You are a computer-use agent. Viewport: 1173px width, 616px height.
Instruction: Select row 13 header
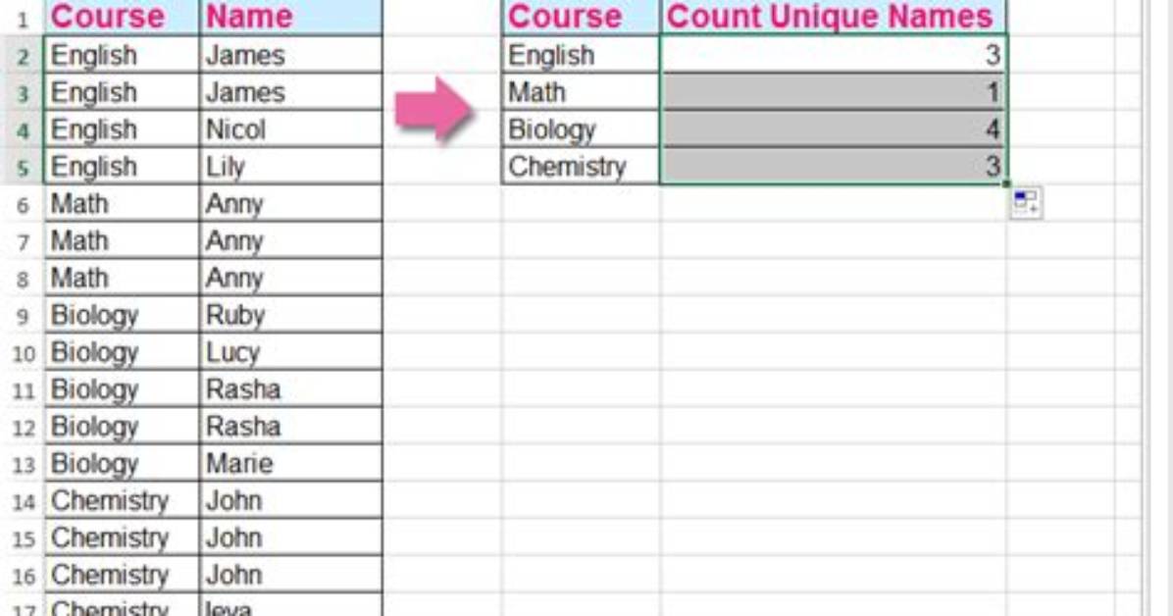23,465
